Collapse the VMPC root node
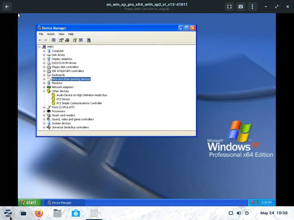 (x=39, y=47)
